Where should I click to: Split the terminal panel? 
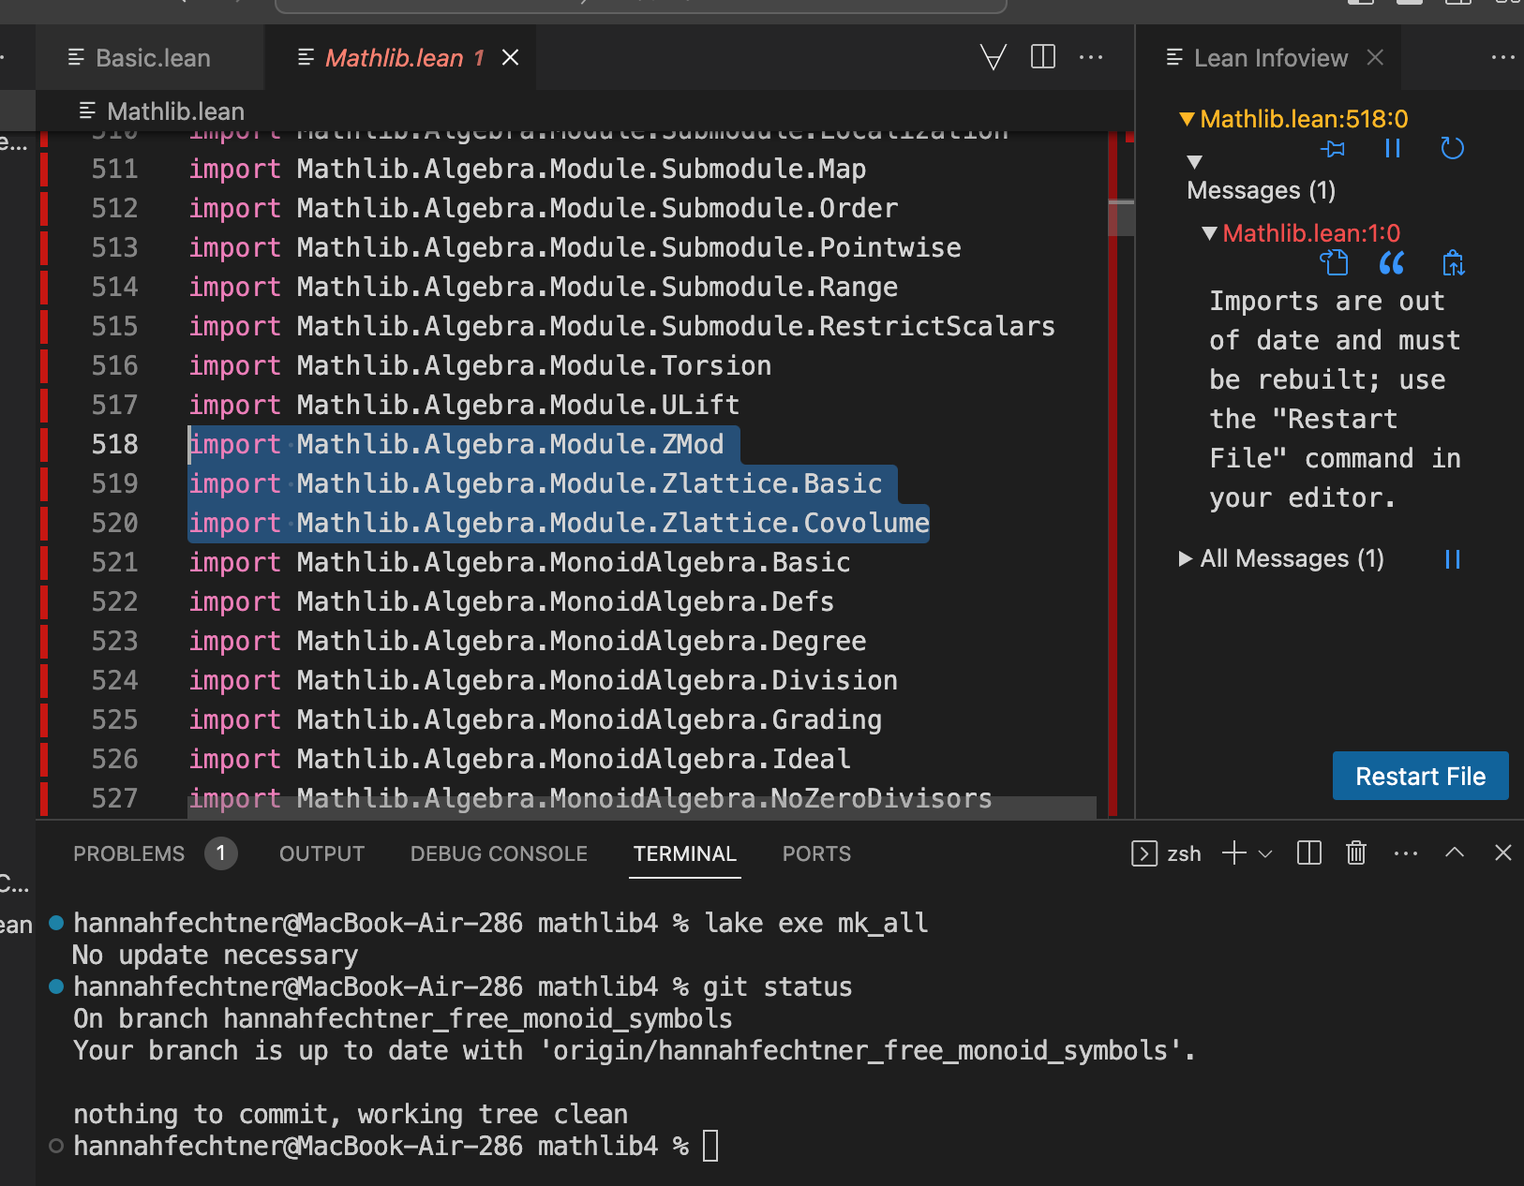1308,852
